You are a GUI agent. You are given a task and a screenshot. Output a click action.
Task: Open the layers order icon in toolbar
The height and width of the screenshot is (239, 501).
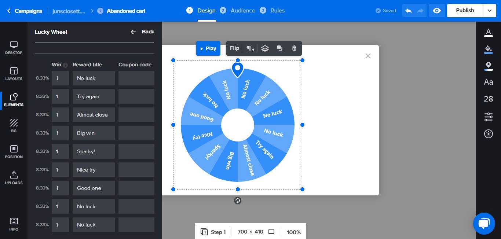[x=265, y=48]
